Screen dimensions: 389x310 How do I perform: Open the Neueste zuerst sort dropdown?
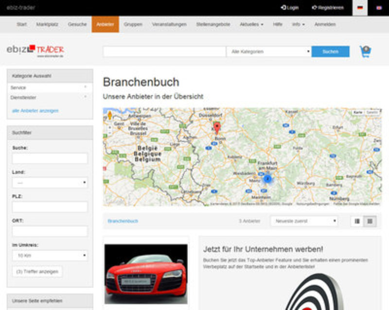click(x=304, y=221)
